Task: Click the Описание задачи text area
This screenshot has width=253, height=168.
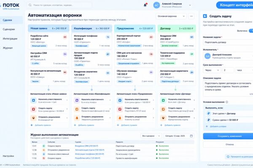Action: [x=228, y=89]
